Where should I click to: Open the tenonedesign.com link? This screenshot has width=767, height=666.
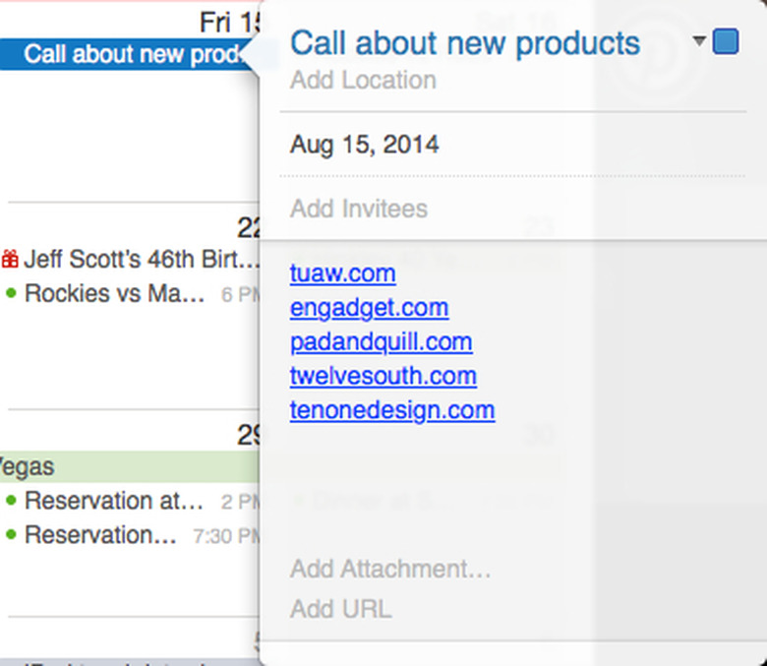391,410
